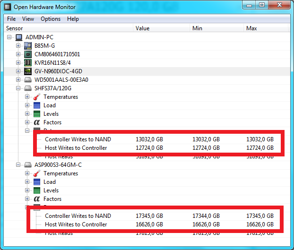Screen dimensions: 294x250
Task: Click the ASP900S3-64GM-C drive icon
Action: click(x=28, y=165)
